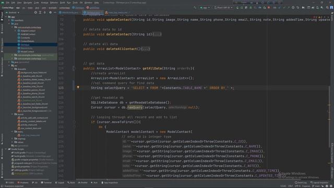Open the TODO tool window
The height and width of the screenshot is (188, 334).
click(x=10, y=183)
